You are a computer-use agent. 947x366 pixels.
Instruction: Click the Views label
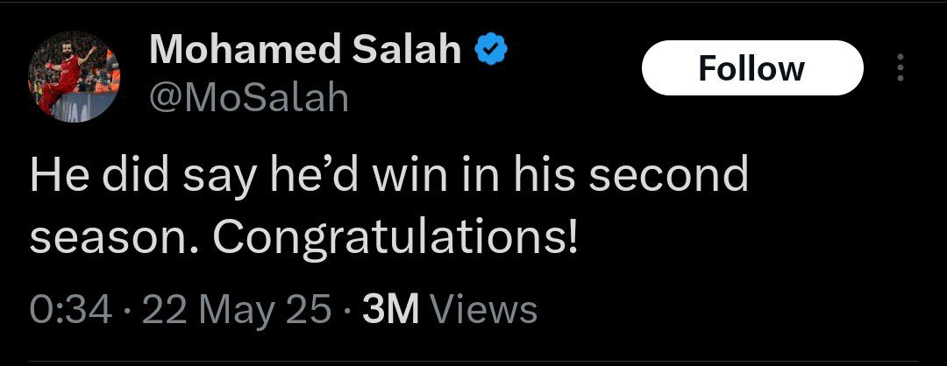click(x=484, y=308)
